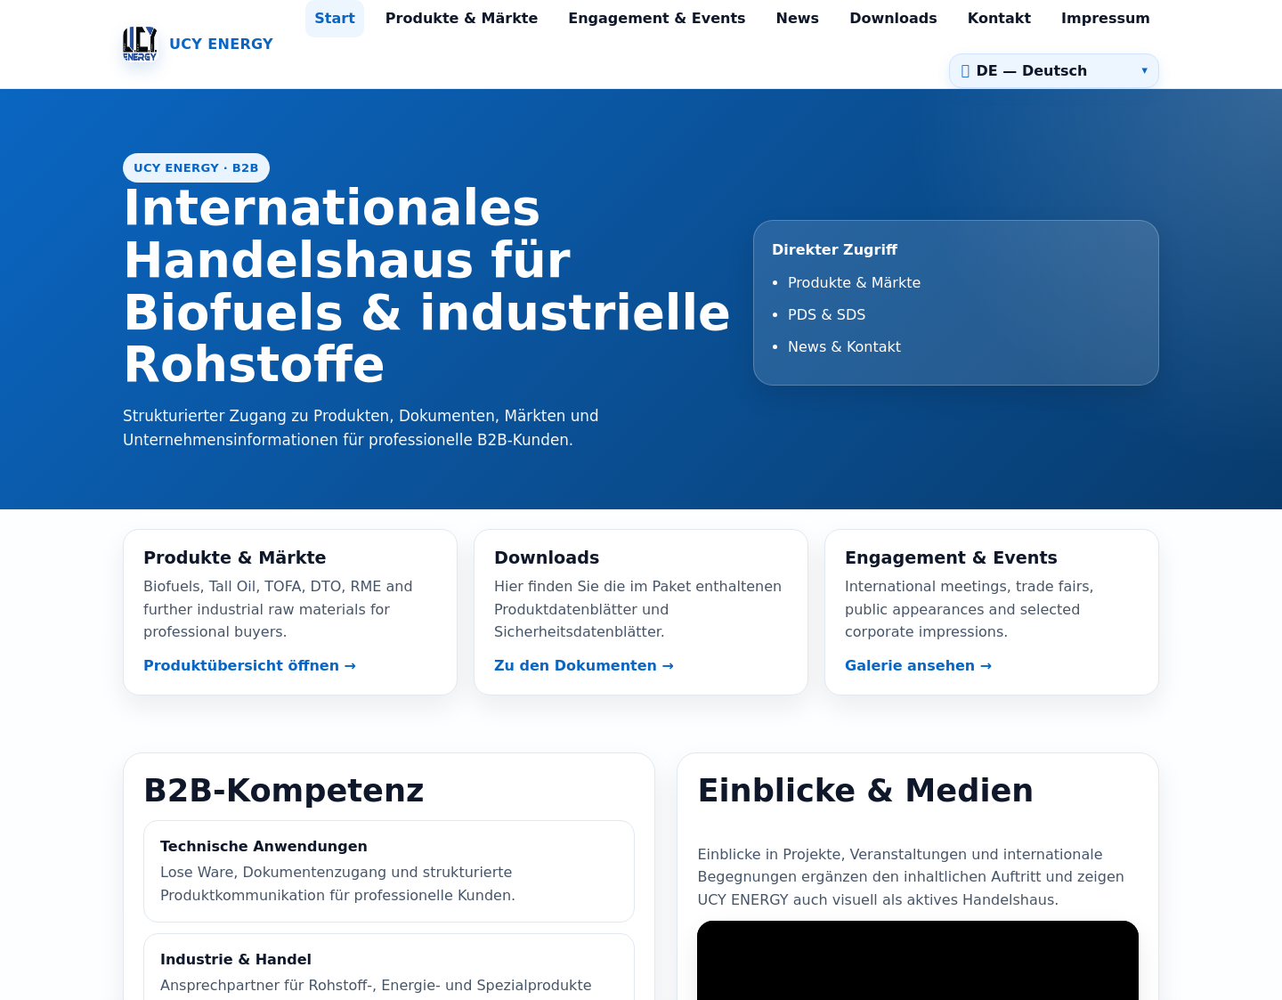Viewport: 1282px width, 1000px height.
Task: Go to Engagement & Events in navigation
Action: click(657, 18)
